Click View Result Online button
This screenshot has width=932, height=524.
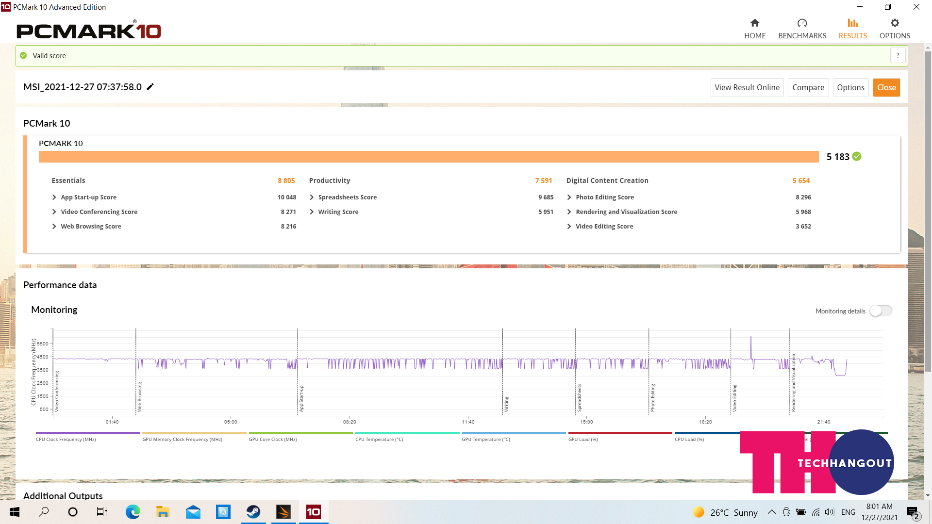tap(747, 87)
